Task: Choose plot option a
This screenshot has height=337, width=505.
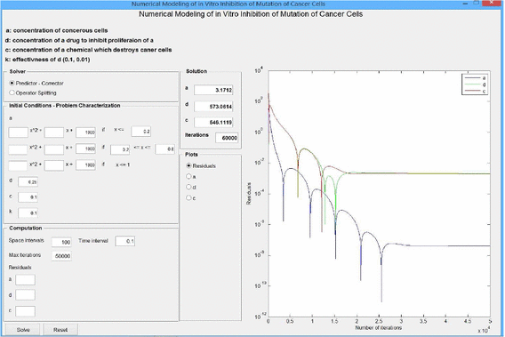Action: click(x=191, y=177)
